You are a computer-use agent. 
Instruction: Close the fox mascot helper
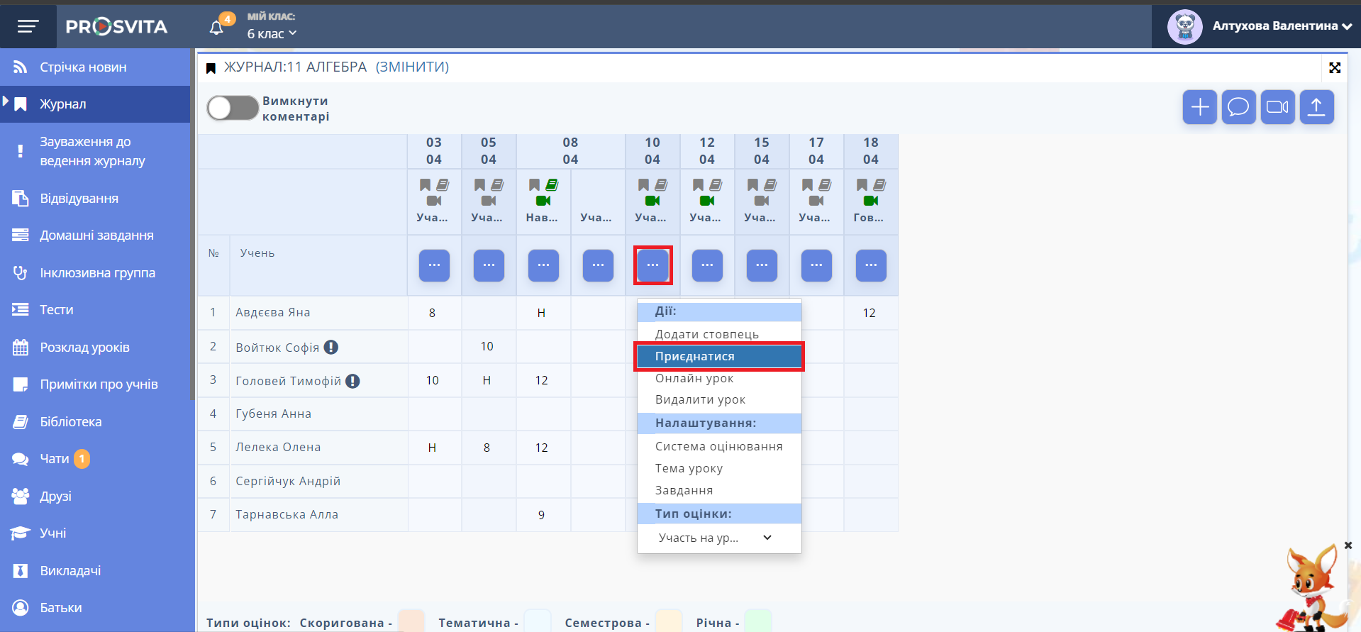coord(1348,545)
